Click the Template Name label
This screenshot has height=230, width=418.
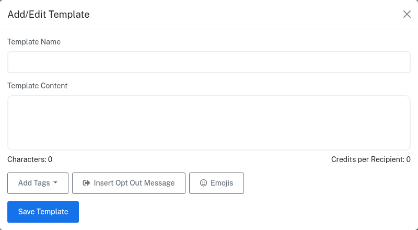[x=34, y=42]
